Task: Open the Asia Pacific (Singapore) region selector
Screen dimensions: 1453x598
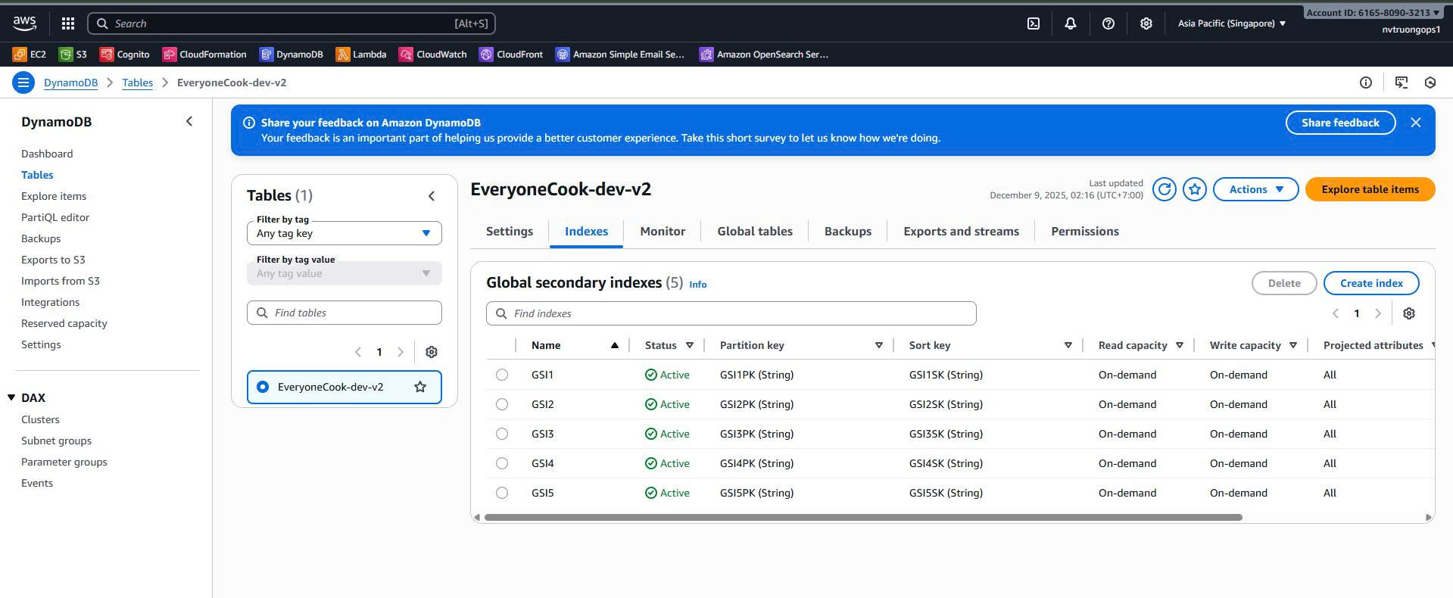Action: [1232, 23]
